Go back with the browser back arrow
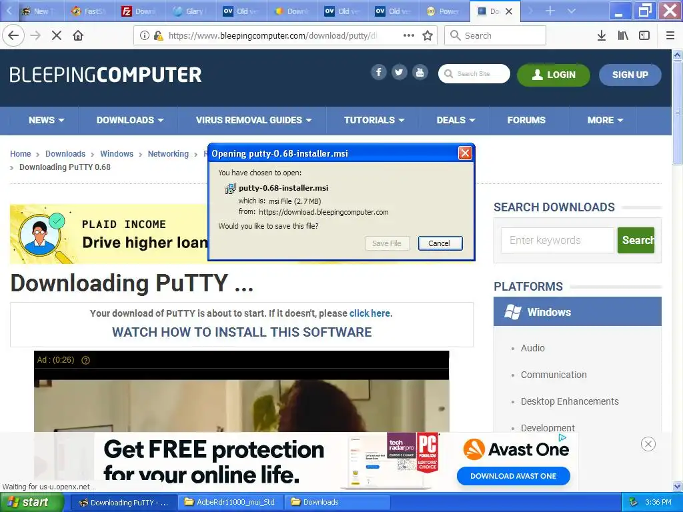 13,35
